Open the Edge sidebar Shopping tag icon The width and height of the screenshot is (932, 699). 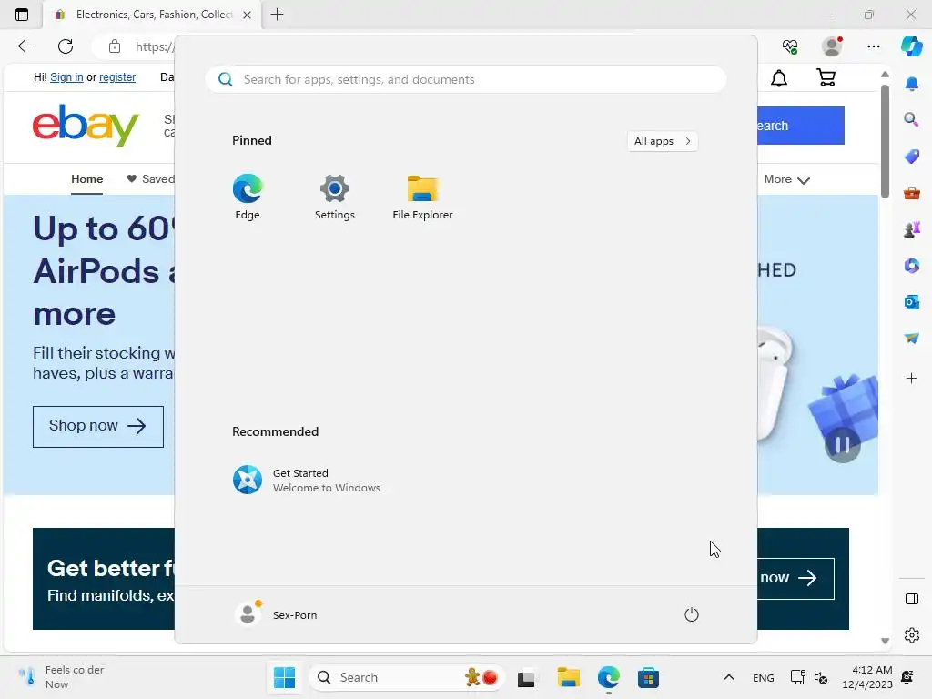click(911, 157)
